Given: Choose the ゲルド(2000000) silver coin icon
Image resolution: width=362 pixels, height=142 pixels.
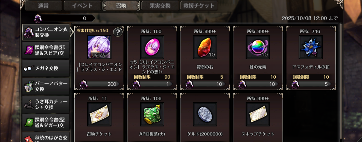Looking at the screenshot, I should [205, 114].
